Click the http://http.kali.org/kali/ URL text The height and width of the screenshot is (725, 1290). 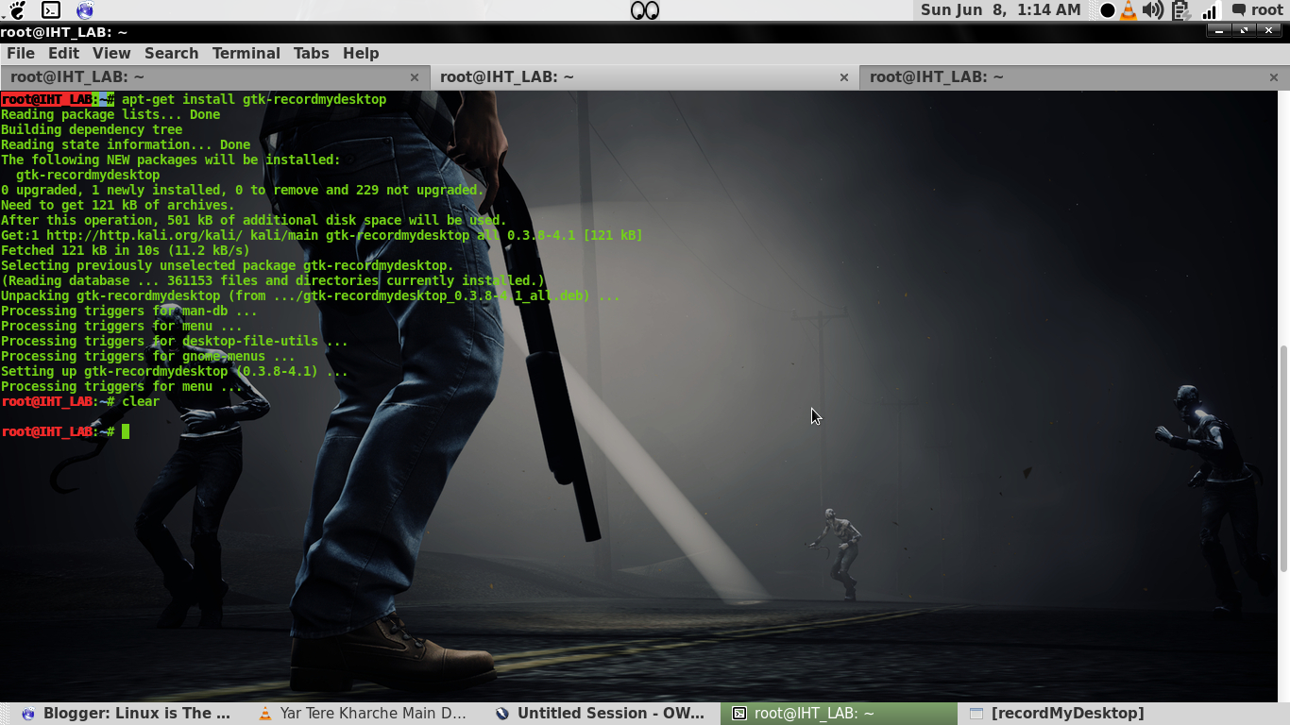tap(144, 235)
